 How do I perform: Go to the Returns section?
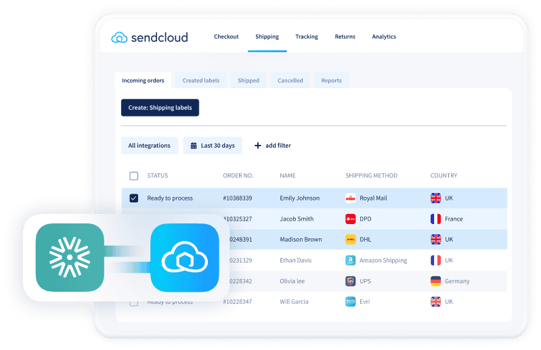[x=345, y=37]
